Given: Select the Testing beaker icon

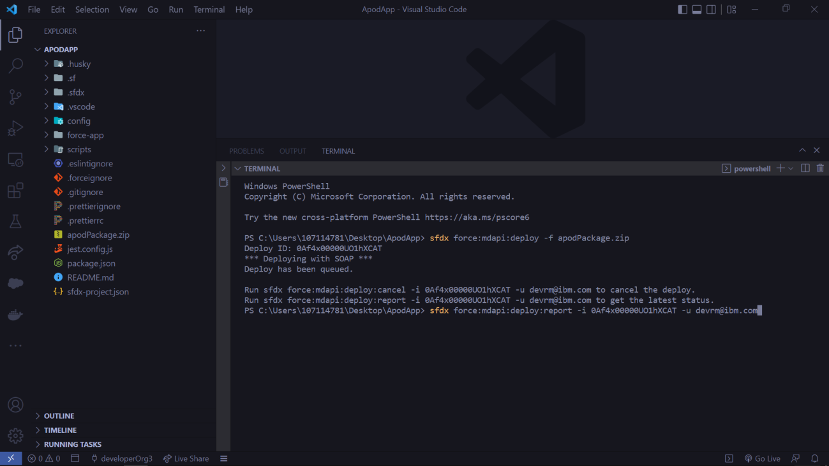Looking at the screenshot, I should [x=15, y=221].
